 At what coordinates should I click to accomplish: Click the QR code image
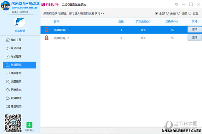point(13,122)
